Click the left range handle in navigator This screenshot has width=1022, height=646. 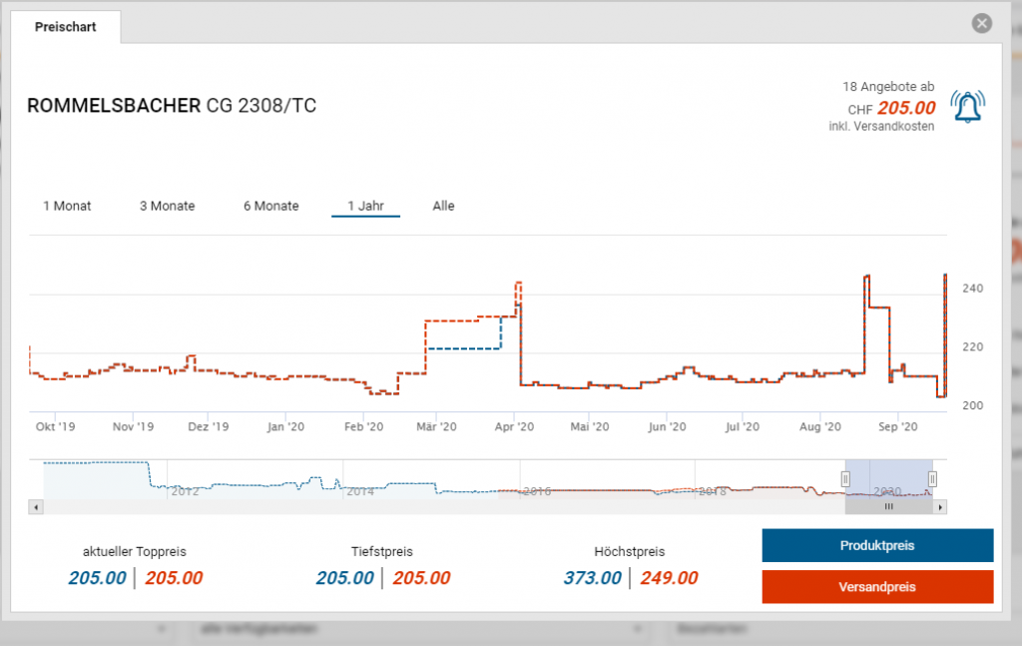point(845,479)
